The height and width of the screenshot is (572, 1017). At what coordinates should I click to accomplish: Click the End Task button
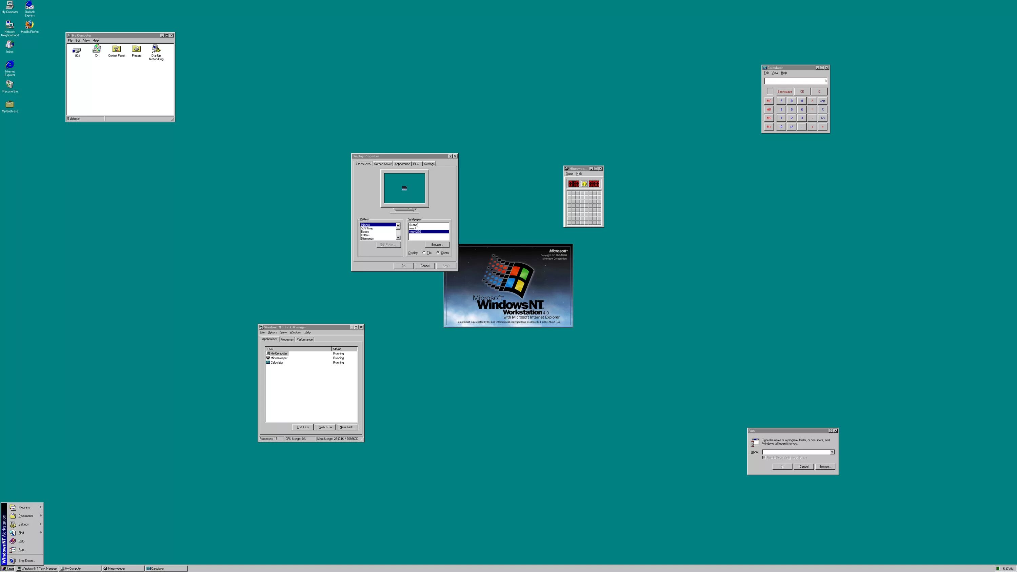coord(303,427)
